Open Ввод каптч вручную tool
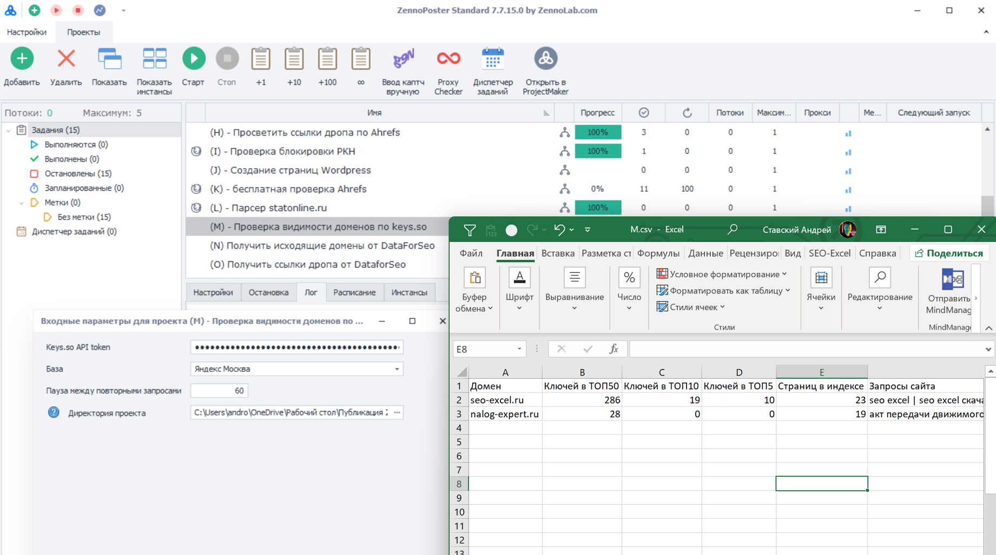This screenshot has width=996, height=555. click(403, 58)
